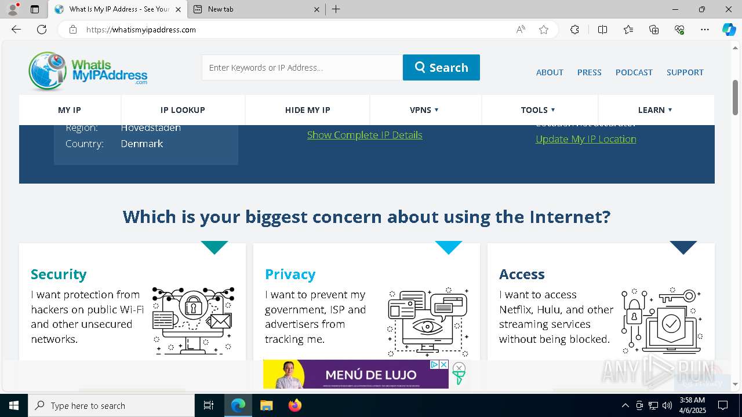
Task: Show hidden system tray icons chevron
Action: click(x=625, y=405)
